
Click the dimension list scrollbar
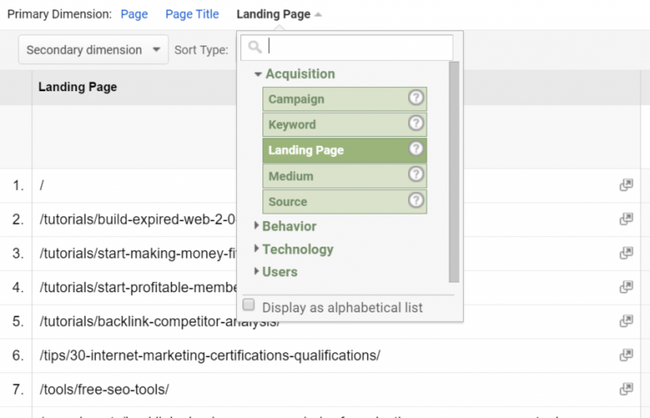point(454,169)
